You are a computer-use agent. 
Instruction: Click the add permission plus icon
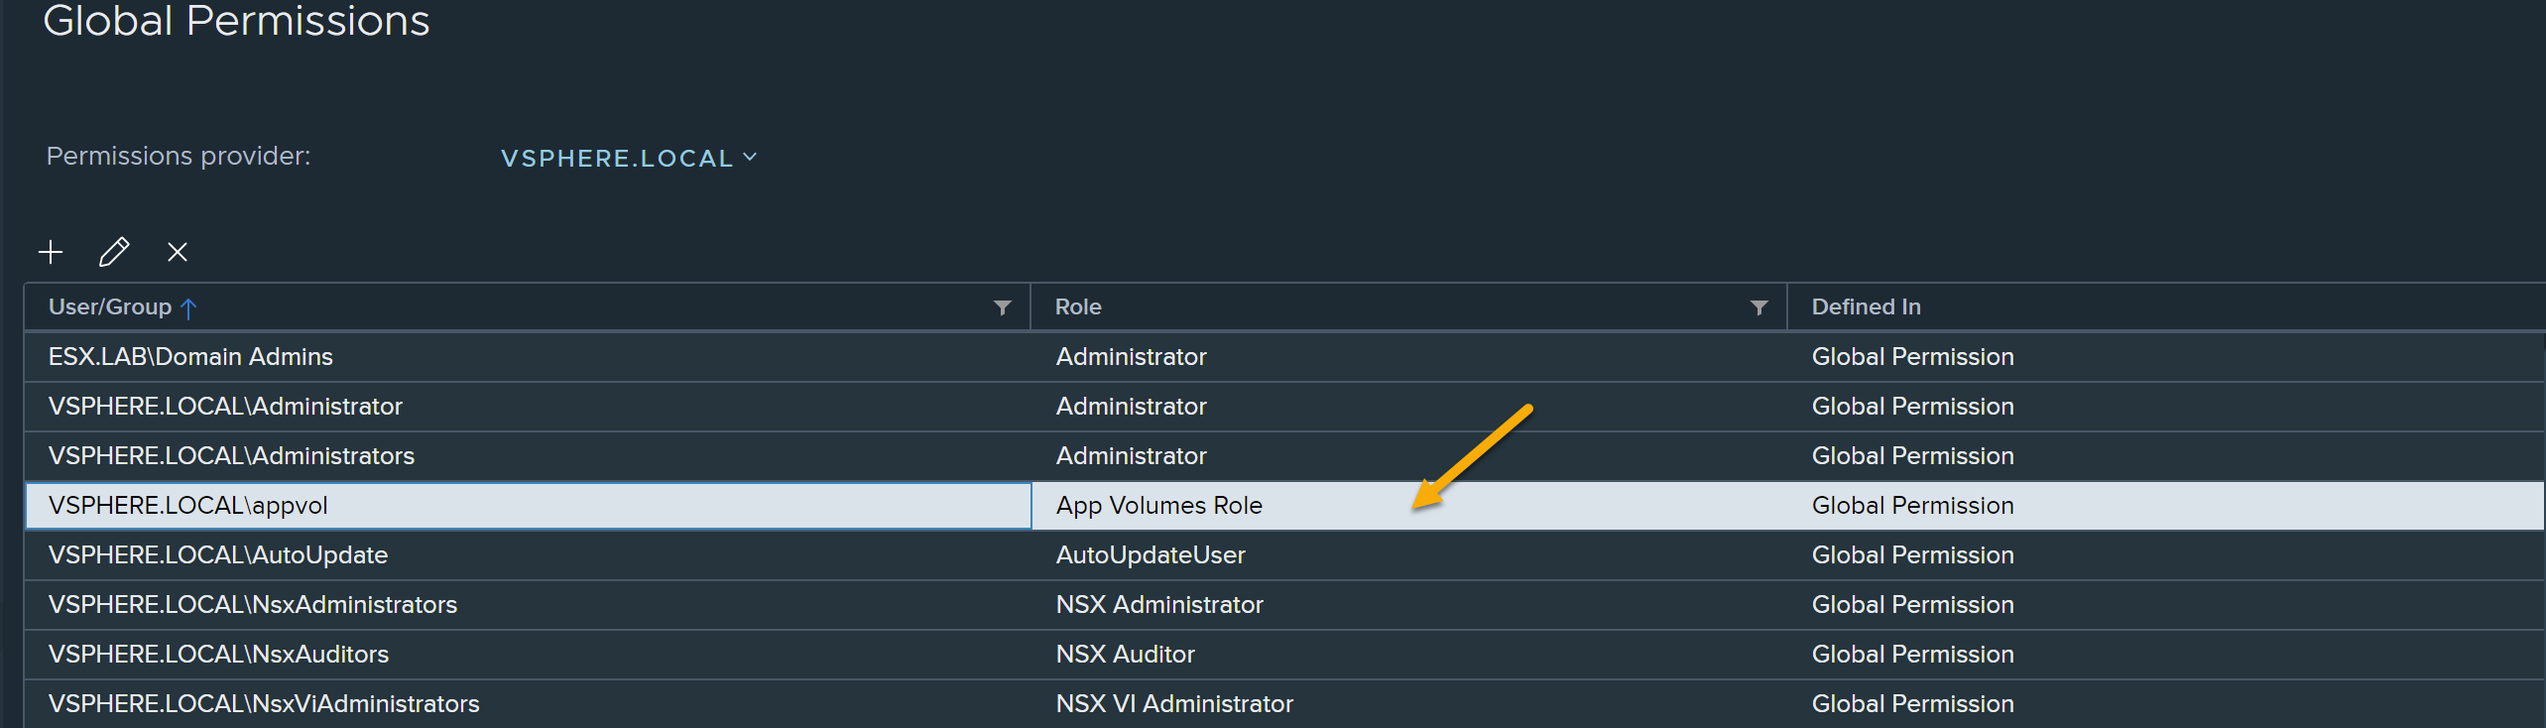(51, 252)
